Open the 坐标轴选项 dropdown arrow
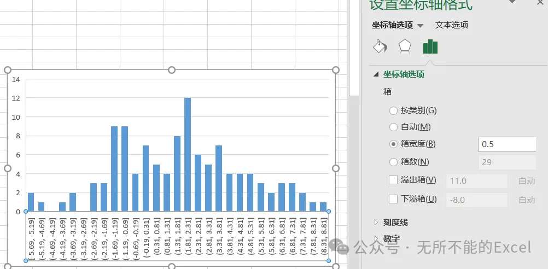Image resolution: width=548 pixels, height=269 pixels. pos(421,26)
